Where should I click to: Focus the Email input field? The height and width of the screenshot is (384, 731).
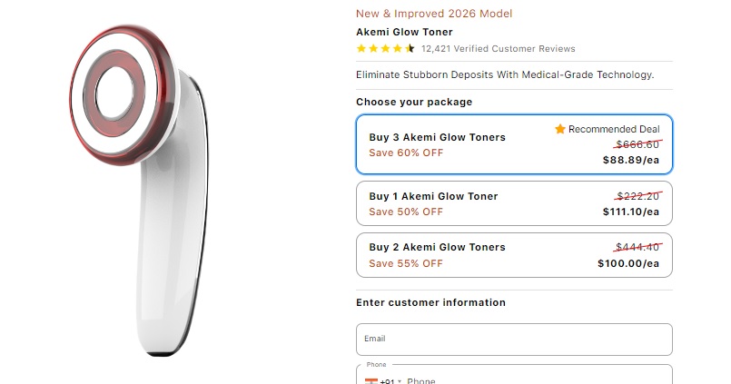point(514,340)
